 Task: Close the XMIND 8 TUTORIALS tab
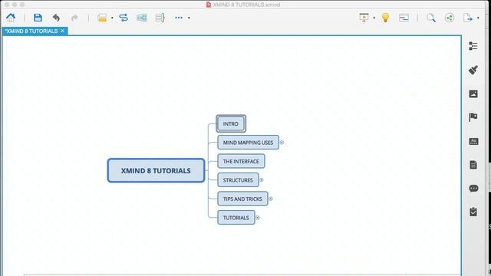tap(63, 31)
